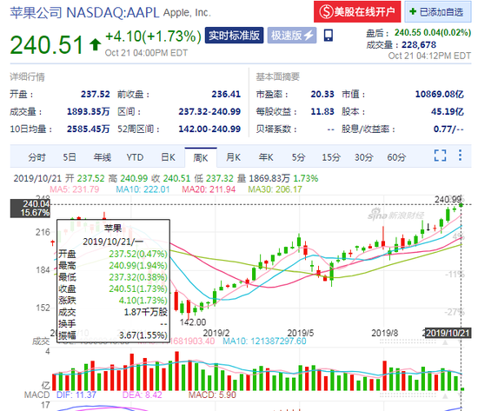Click the MACD: 5.90 label
The image size is (478, 411).
click(212, 394)
